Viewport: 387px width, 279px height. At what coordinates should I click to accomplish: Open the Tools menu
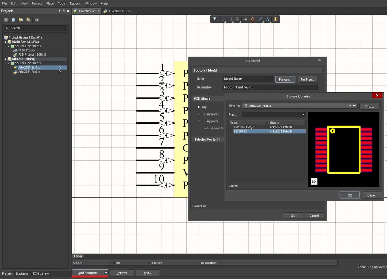pyautogui.click(x=61, y=3)
